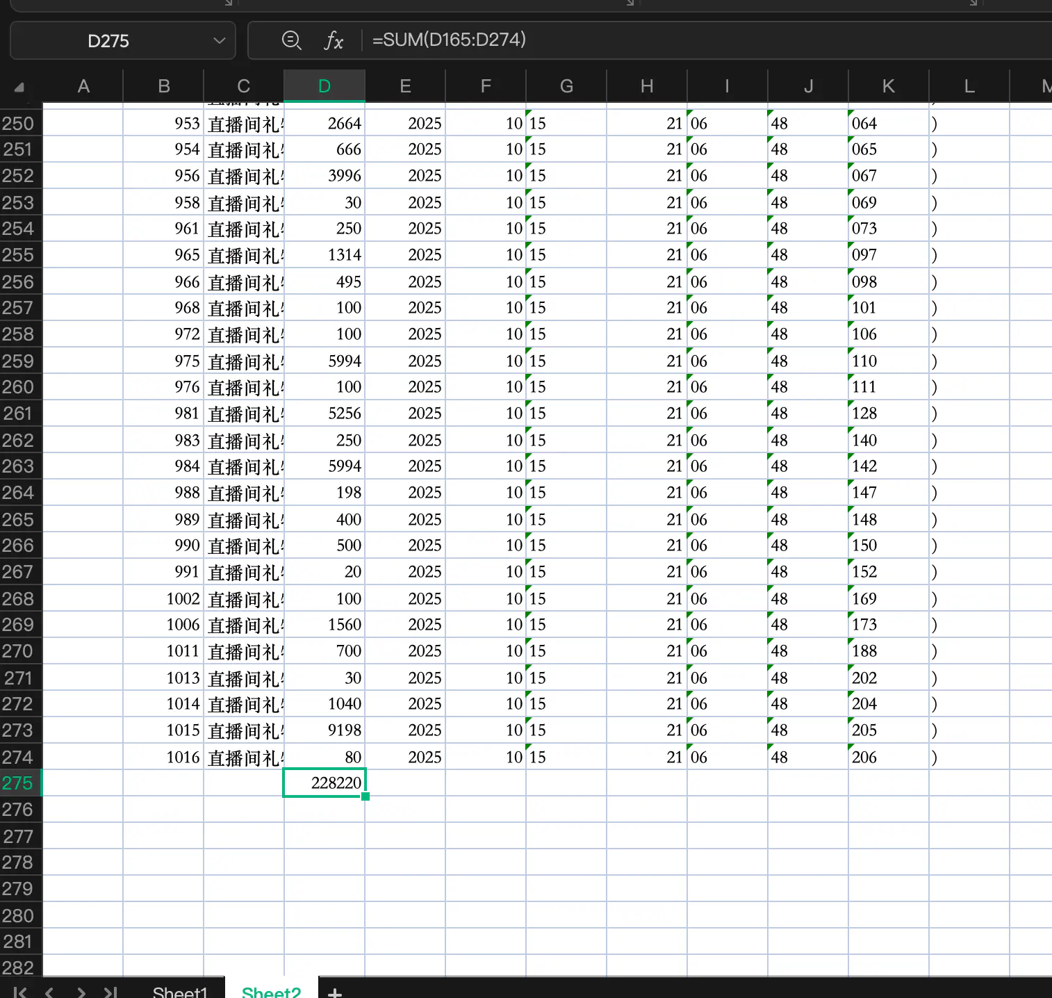Click row 275 header

[x=19, y=783]
